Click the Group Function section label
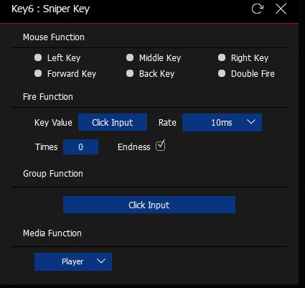The width and height of the screenshot is (305, 288). 53,174
